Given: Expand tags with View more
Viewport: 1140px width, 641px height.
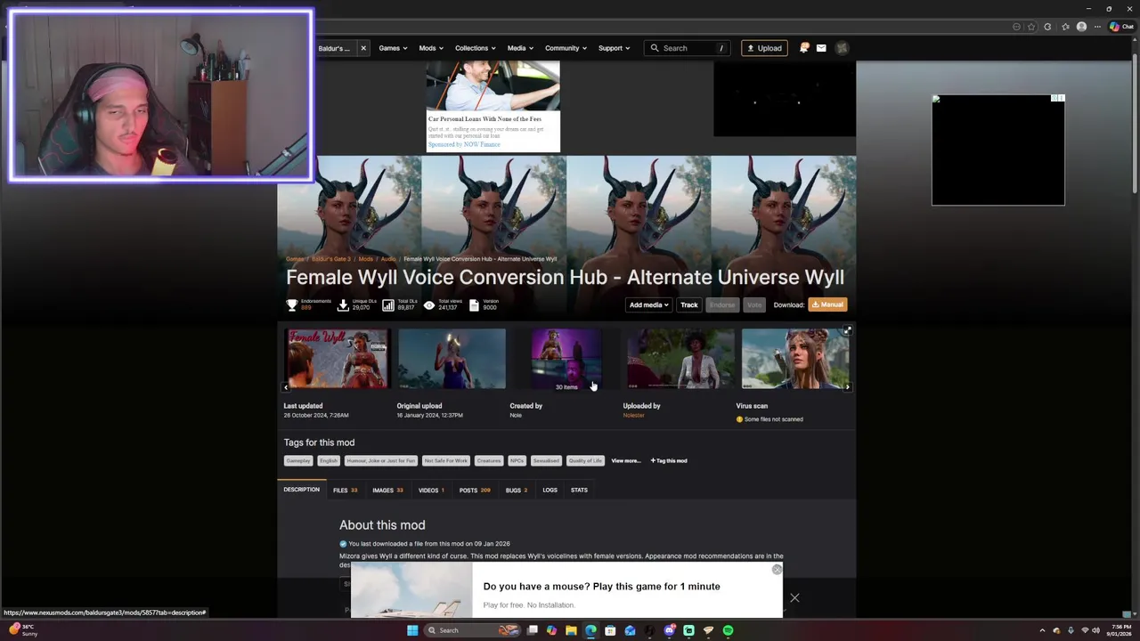Looking at the screenshot, I should 625,461.
